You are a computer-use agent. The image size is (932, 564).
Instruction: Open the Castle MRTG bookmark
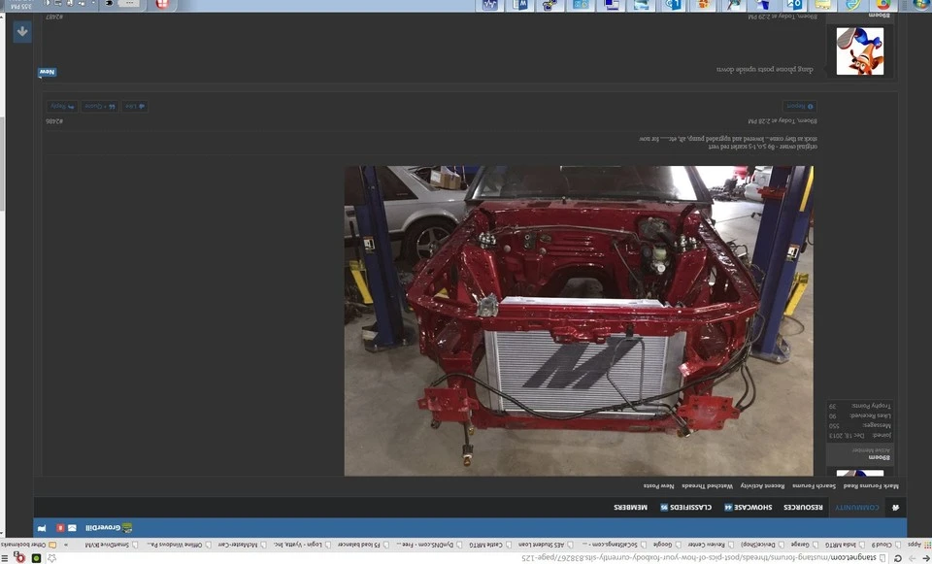[490, 545]
